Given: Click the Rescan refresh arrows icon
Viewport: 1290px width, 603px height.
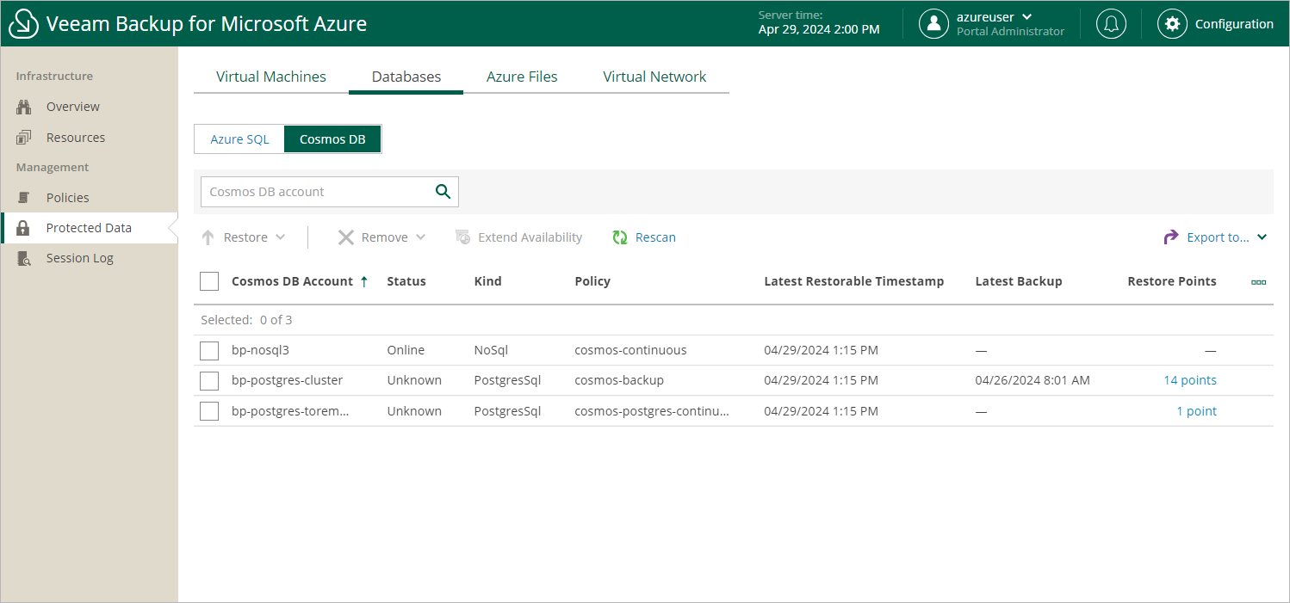Looking at the screenshot, I should point(620,237).
